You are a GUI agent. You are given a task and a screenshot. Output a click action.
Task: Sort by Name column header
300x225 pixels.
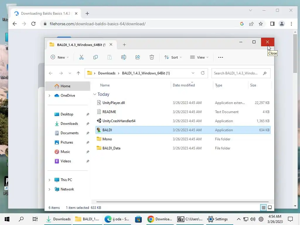tap(105, 85)
